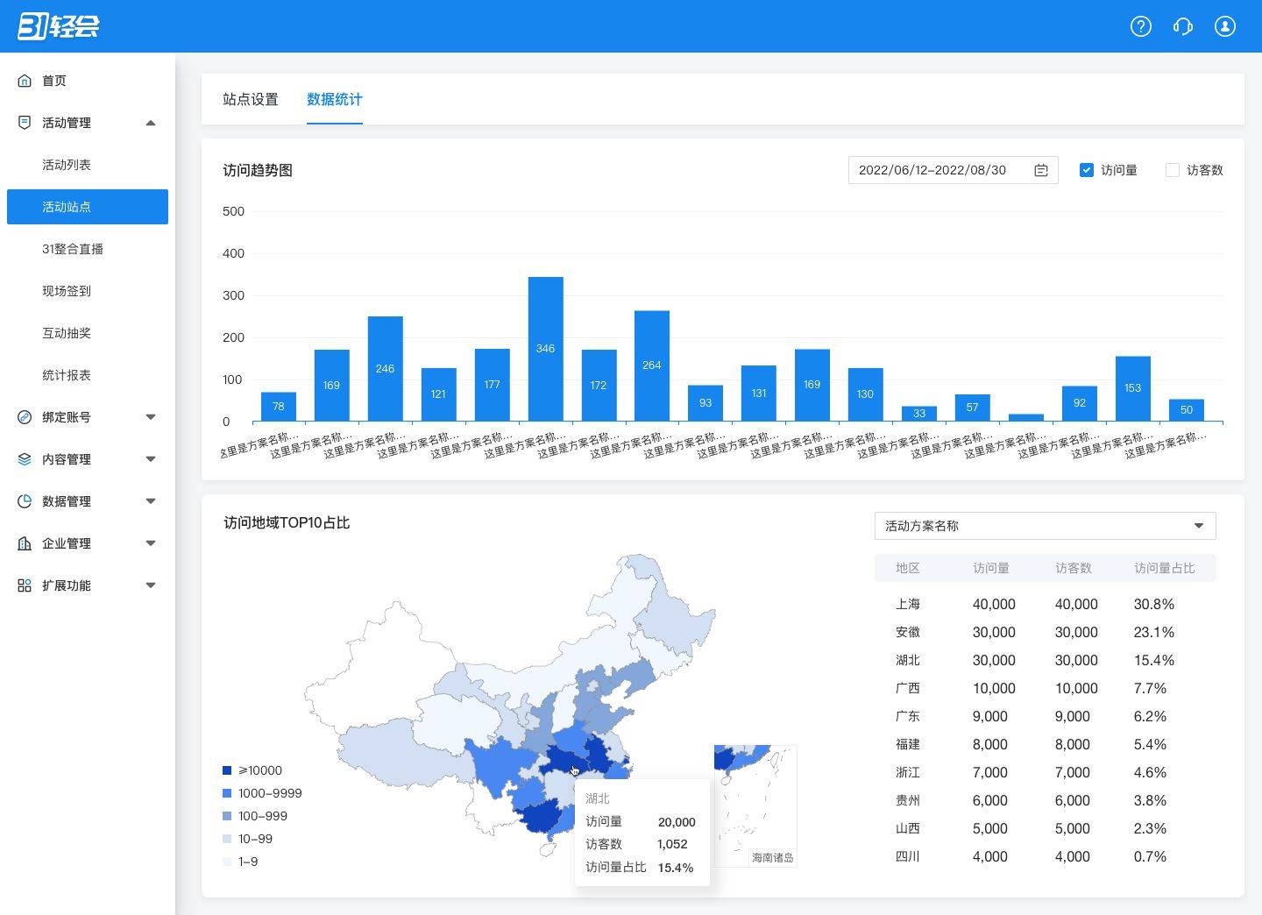Click the 扩展功能 grid icon
This screenshot has width=1262, height=915.
[x=25, y=585]
